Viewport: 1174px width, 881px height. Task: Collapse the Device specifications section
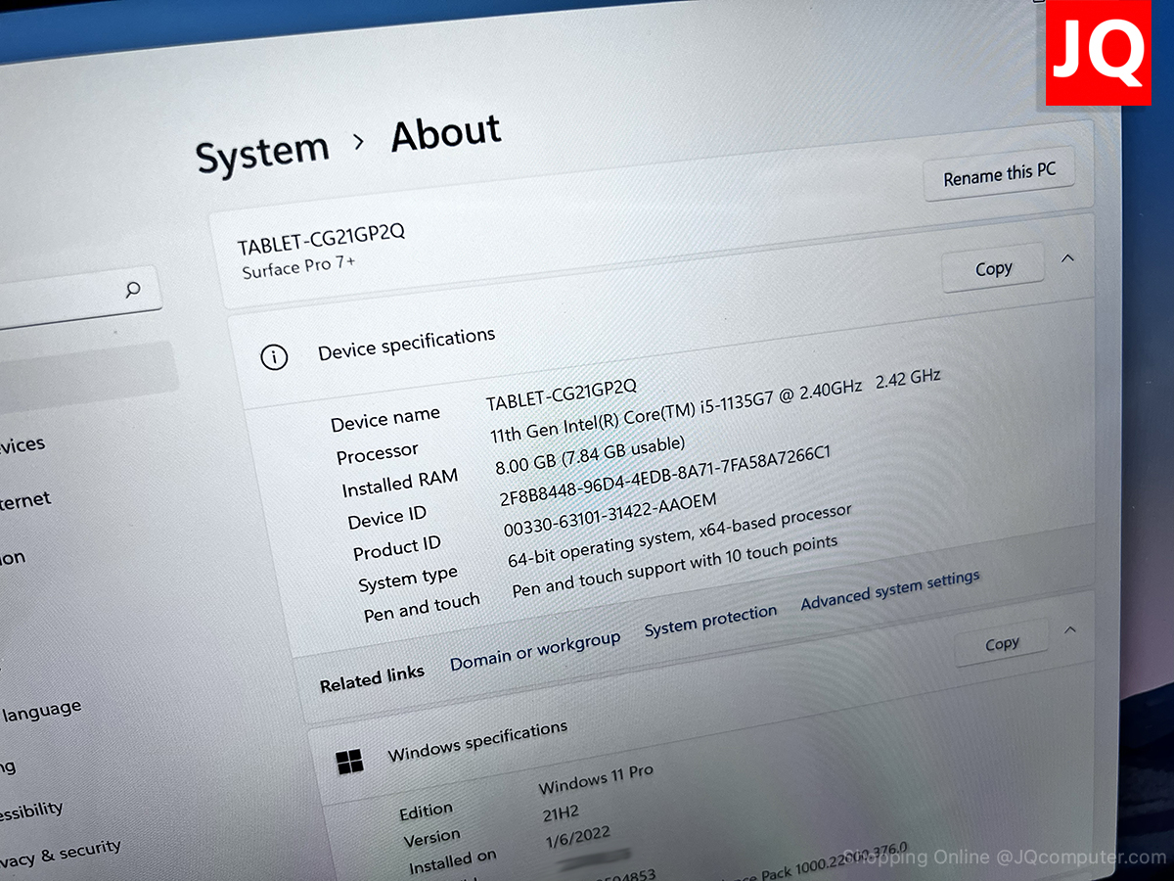click(x=1068, y=258)
